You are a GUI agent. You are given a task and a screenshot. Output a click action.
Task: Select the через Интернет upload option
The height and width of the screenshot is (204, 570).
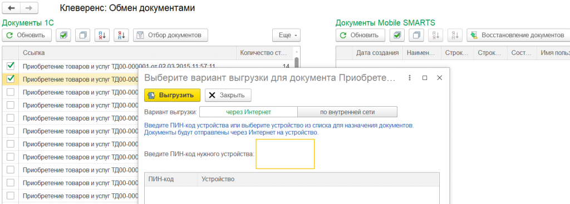[248, 112]
